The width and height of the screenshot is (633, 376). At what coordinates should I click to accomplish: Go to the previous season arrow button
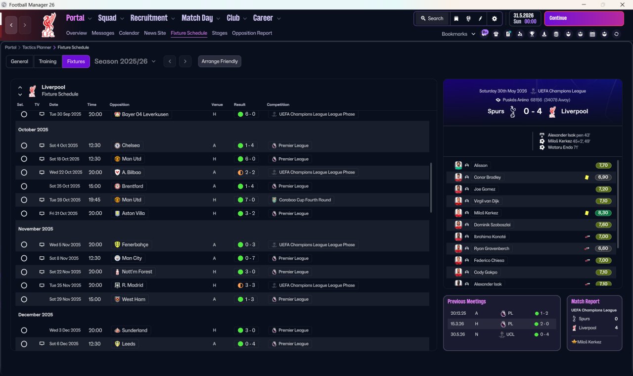(170, 61)
